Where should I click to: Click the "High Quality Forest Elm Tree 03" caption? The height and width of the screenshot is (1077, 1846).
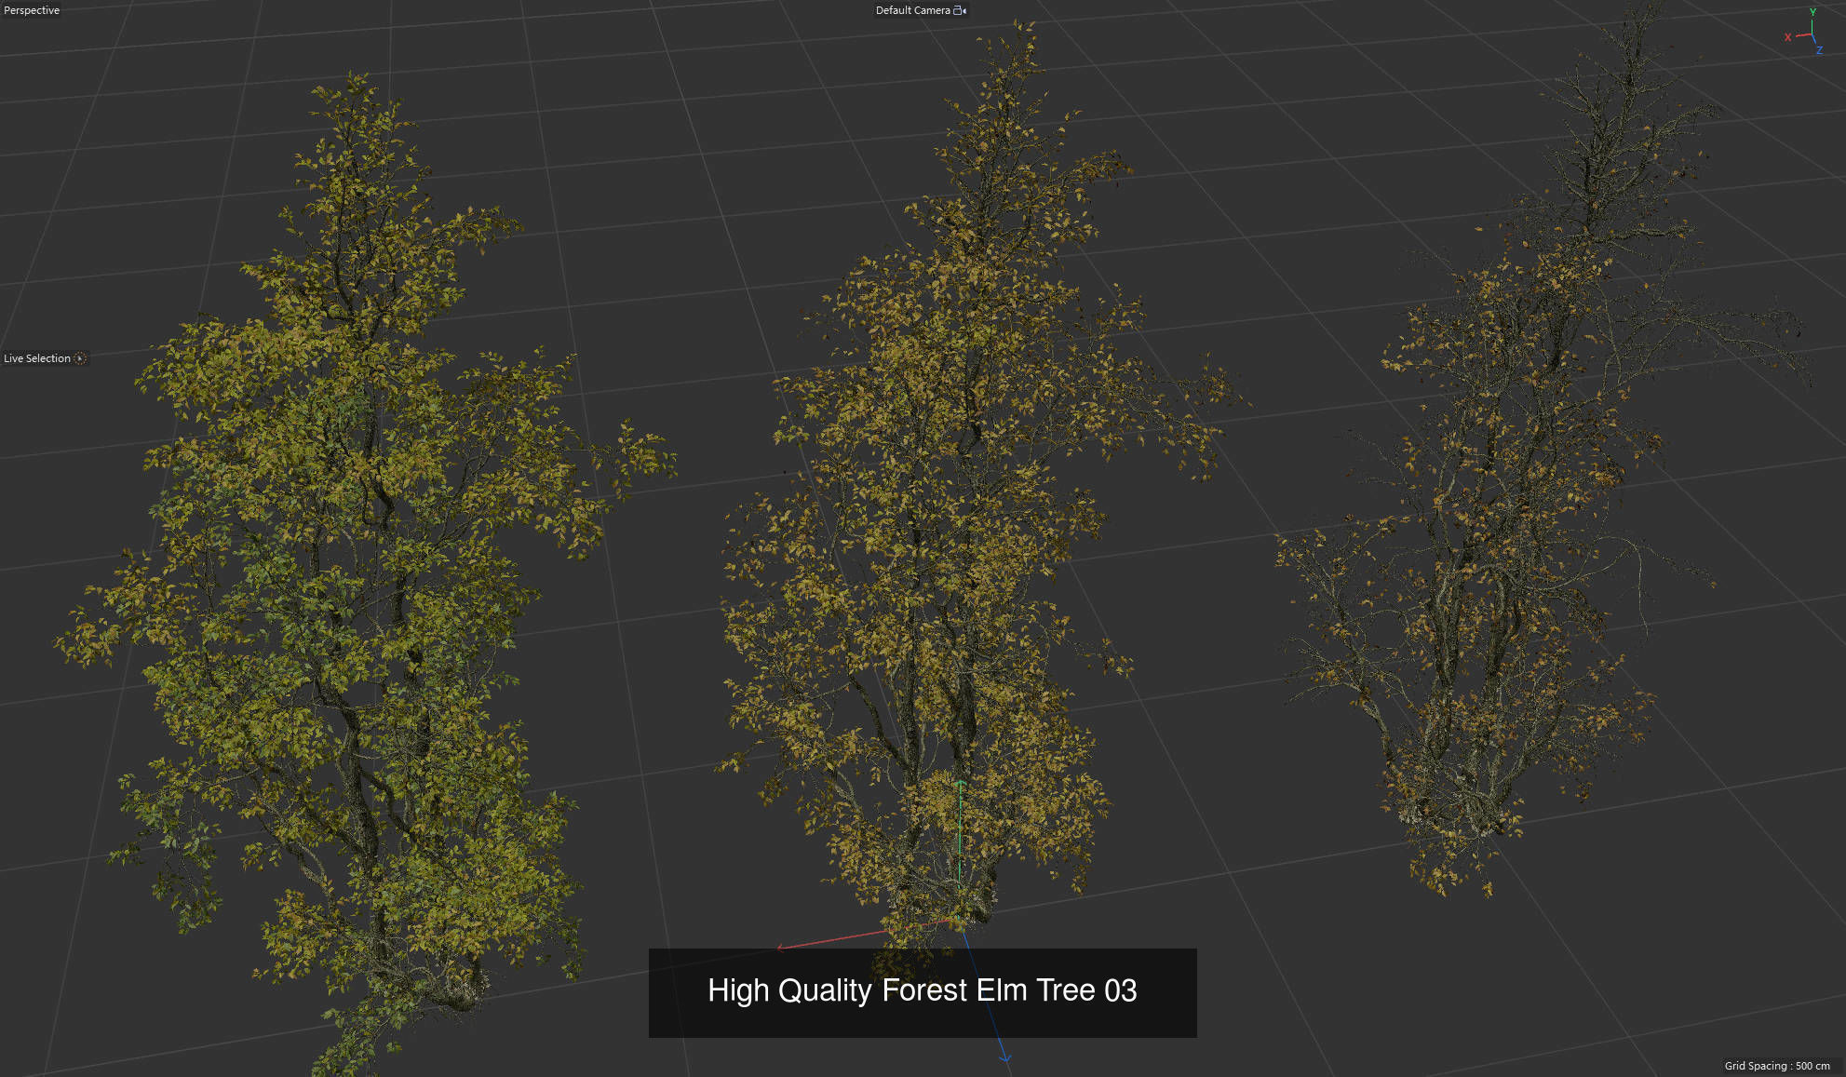[x=922, y=990]
